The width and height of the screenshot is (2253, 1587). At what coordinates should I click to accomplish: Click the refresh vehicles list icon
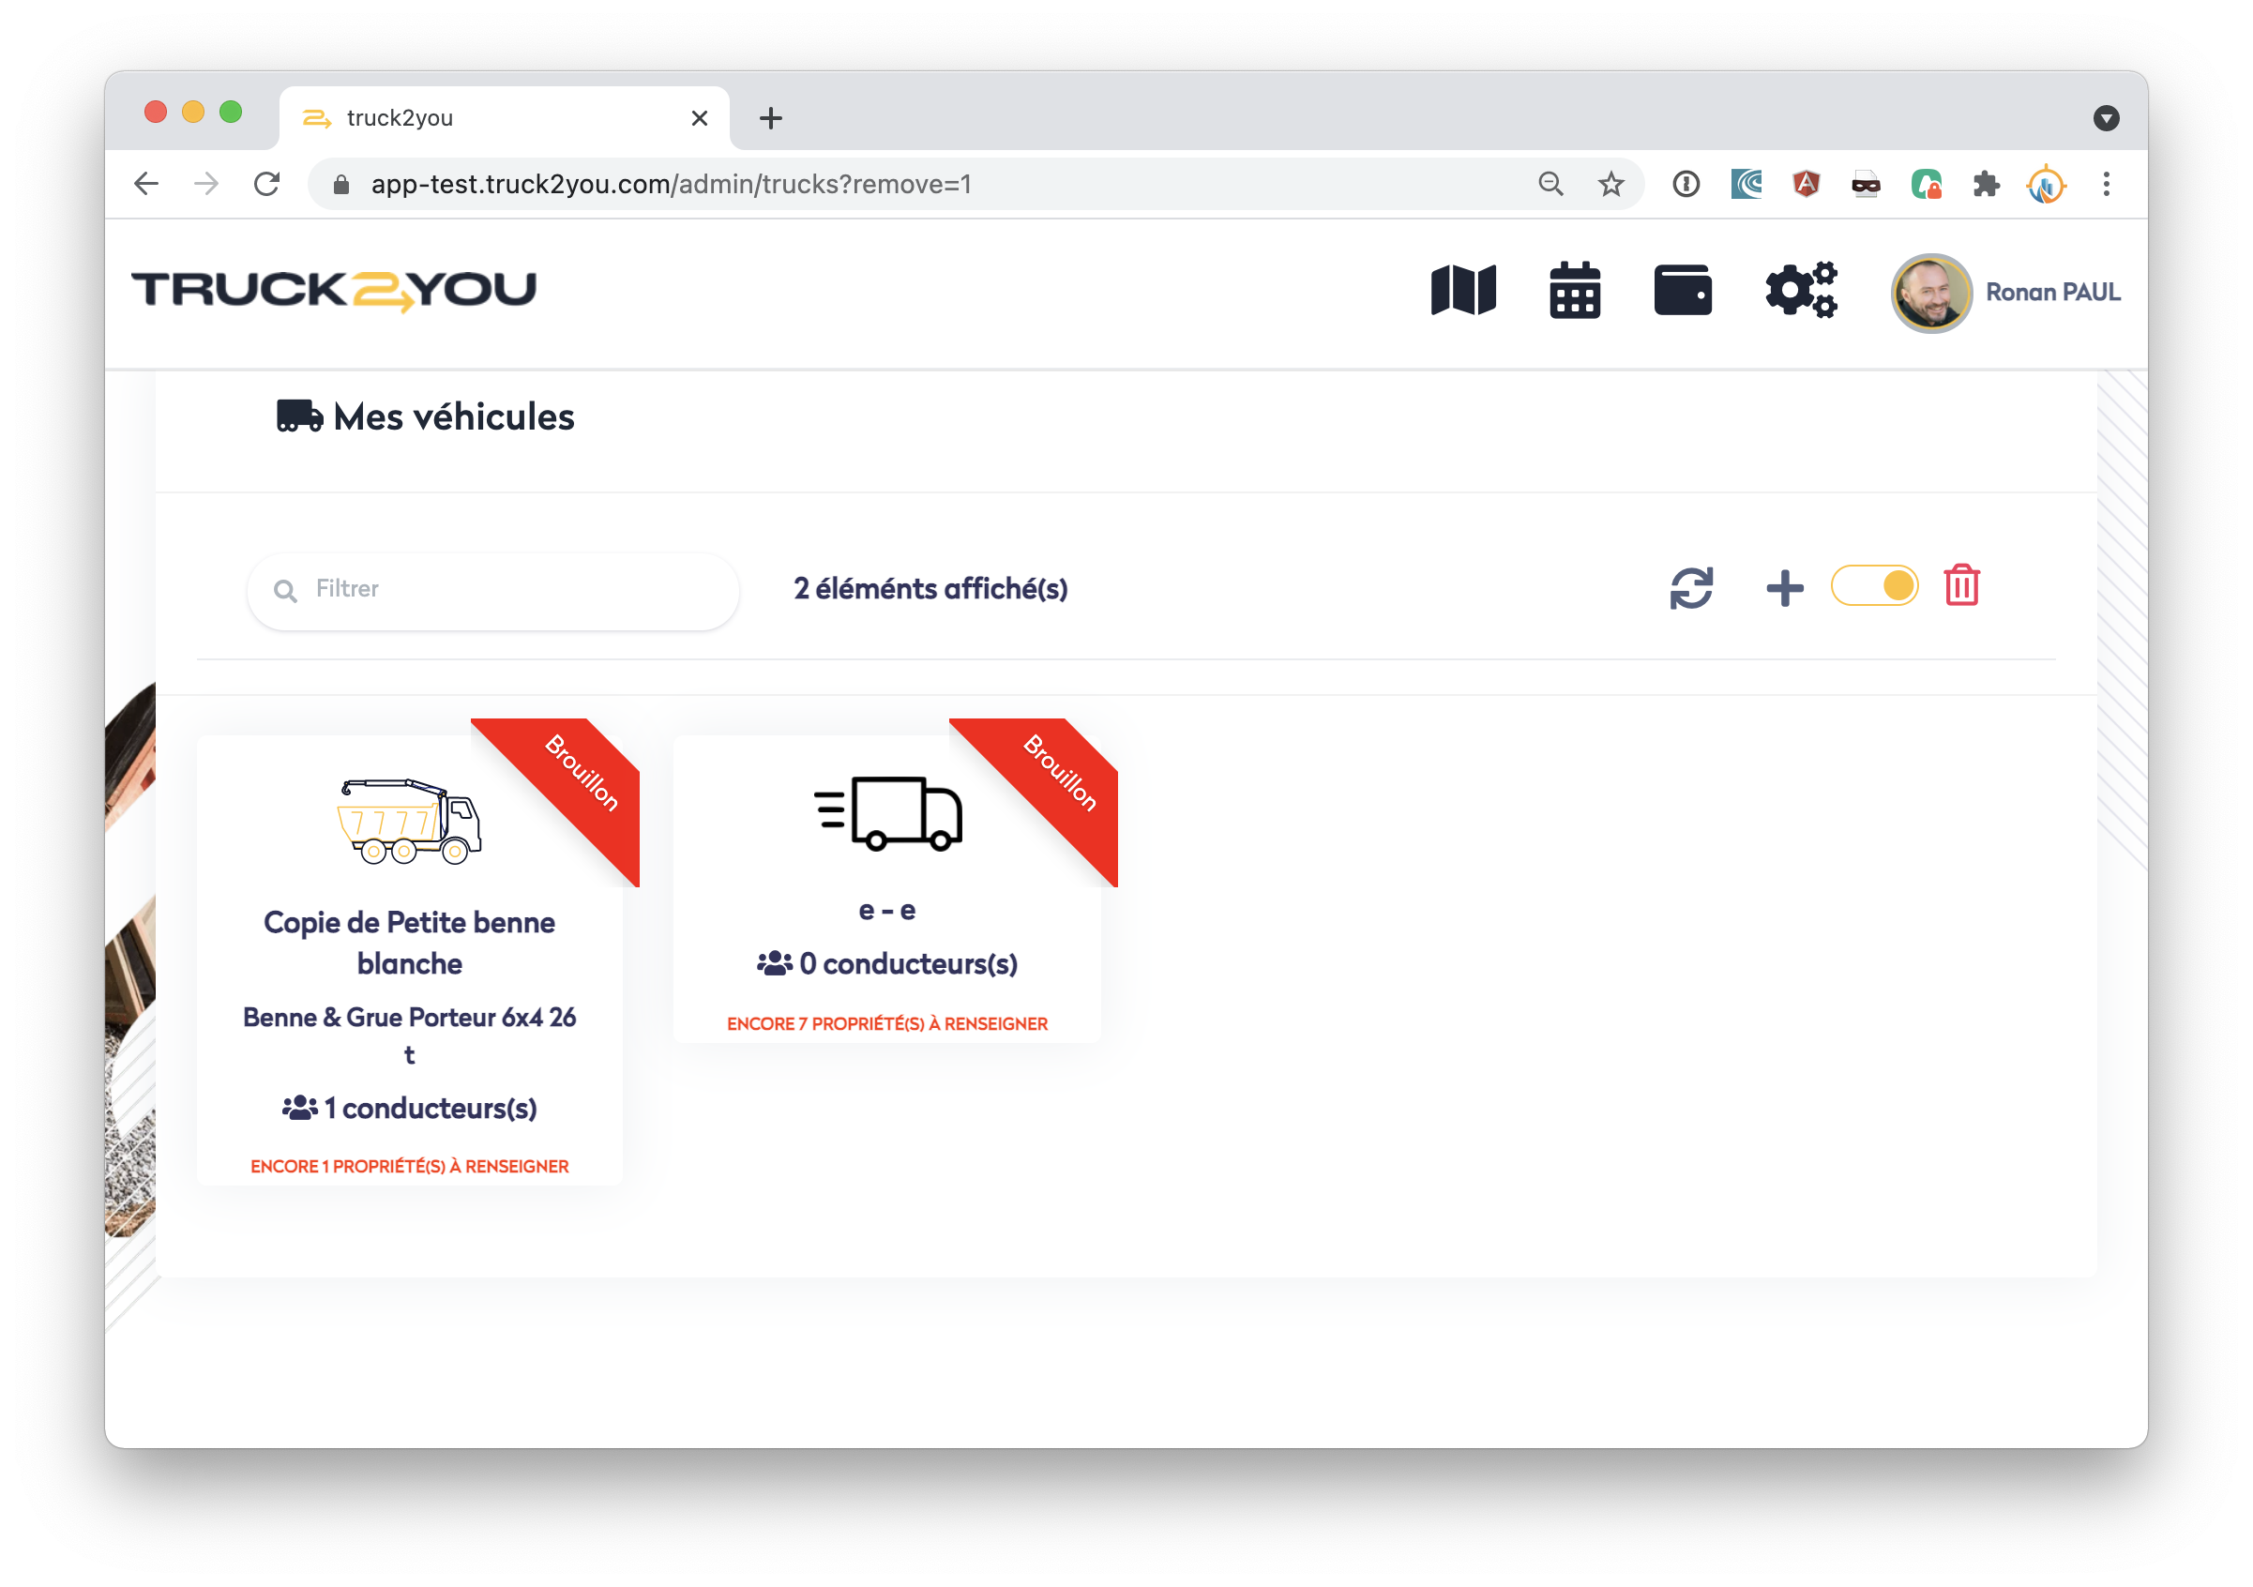[x=1691, y=588]
